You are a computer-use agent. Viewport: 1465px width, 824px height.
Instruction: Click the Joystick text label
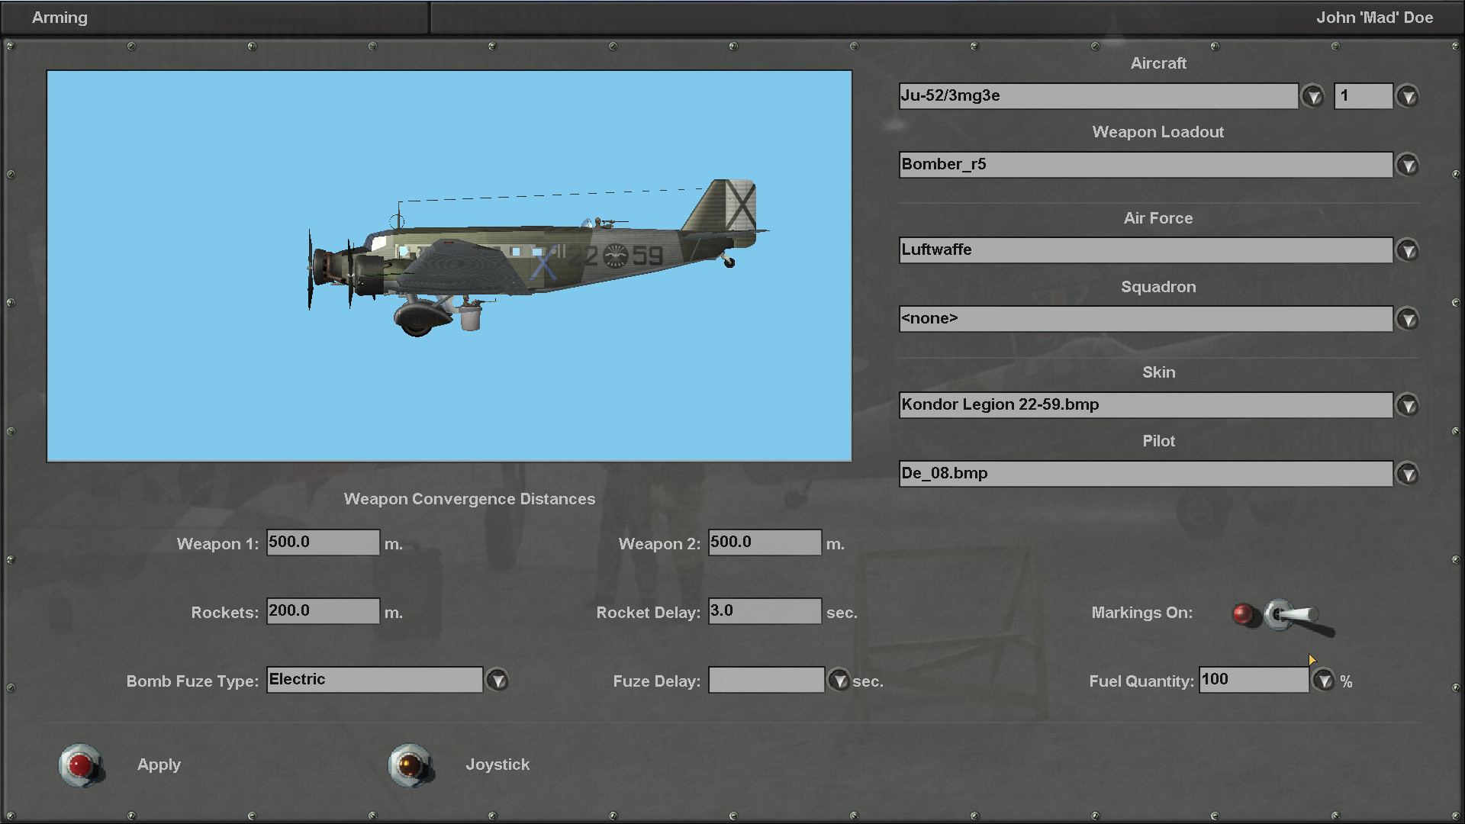coord(497,764)
